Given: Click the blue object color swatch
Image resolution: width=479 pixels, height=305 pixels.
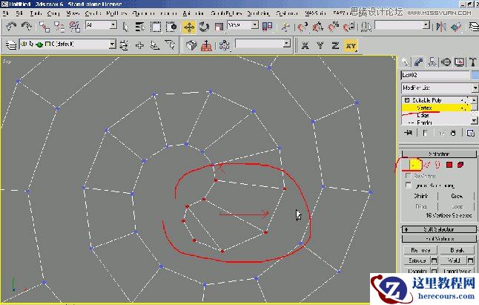Looking at the screenshot, I should coord(475,75).
